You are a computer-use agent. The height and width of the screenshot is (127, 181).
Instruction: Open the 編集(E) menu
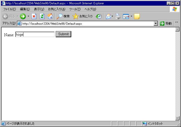(x=25, y=9)
